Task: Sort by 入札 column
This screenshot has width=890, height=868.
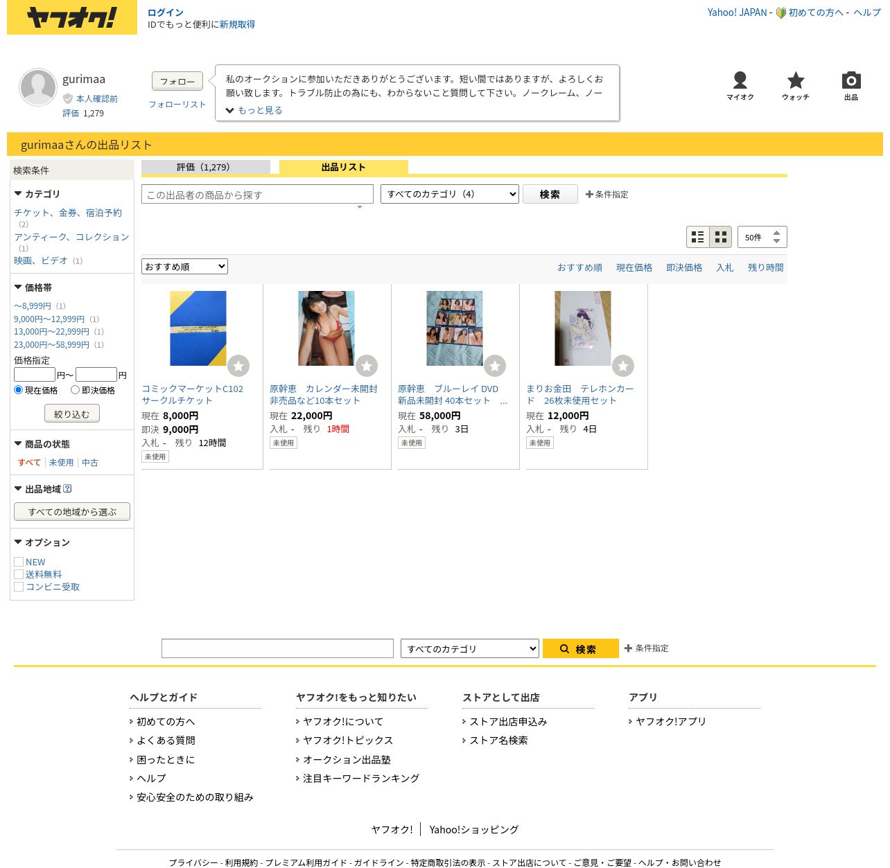Action: click(725, 267)
